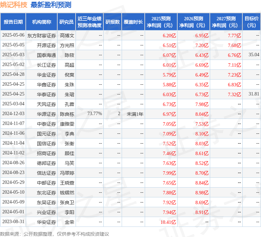The image size is (261, 237).
Task: Click researcher name 方光照
Action: point(67,45)
